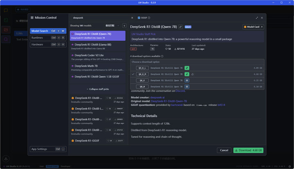Open DeepSeek-R1-Distill-Qwen-7B original model link
Viewport: 294px width, 169px height.
(169, 101)
